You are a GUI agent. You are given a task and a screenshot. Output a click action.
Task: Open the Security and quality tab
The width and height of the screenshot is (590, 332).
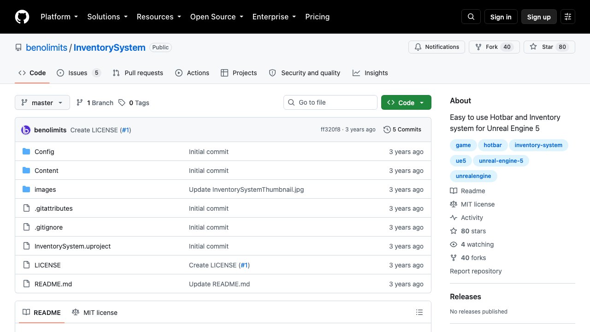coord(305,73)
